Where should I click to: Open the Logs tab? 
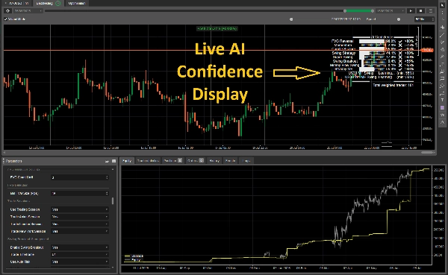(x=246, y=161)
